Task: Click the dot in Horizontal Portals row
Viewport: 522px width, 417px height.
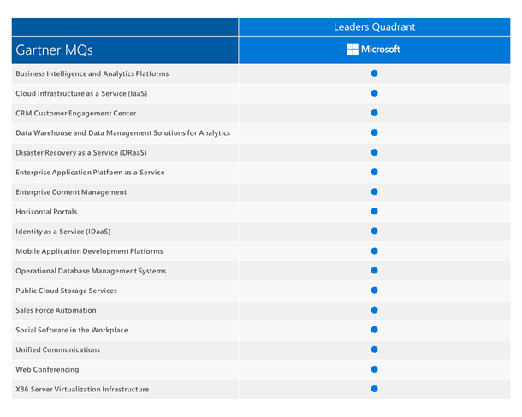Action: point(374,212)
